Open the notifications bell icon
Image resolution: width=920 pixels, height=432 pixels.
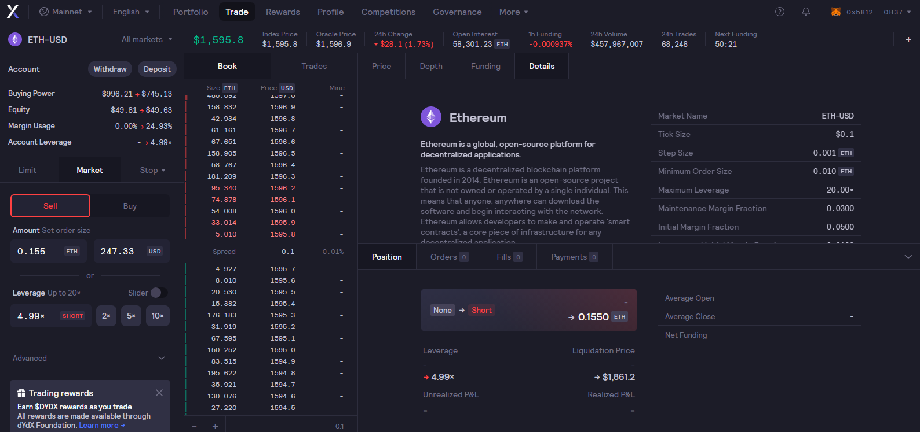806,12
